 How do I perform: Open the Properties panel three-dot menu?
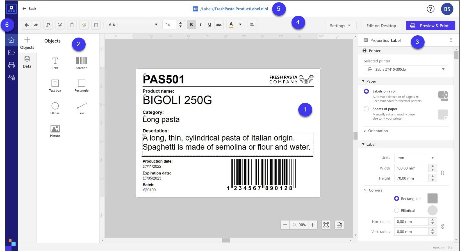pos(451,40)
